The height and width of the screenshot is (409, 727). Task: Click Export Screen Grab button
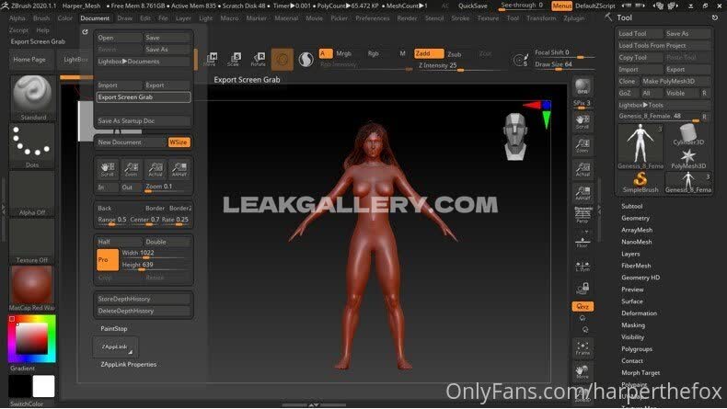point(144,97)
